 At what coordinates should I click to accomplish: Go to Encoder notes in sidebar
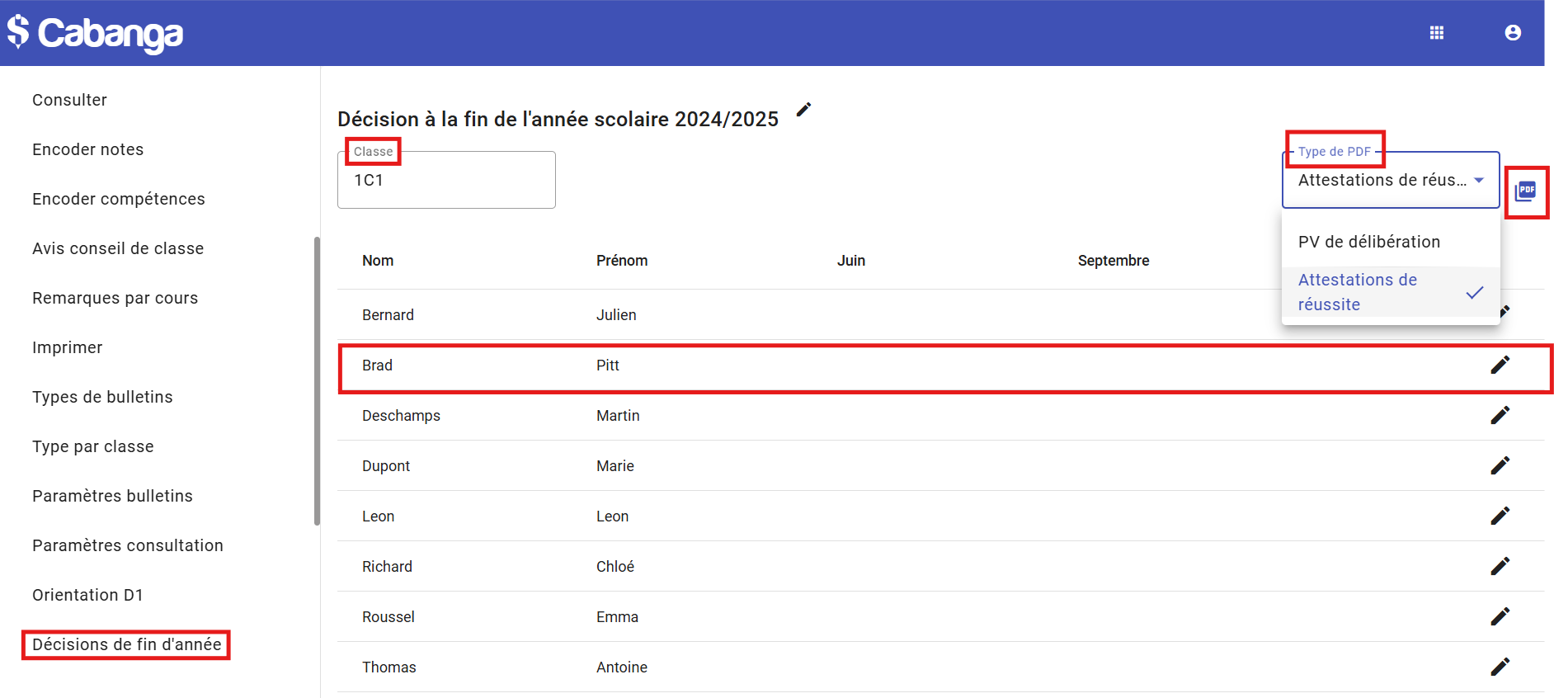[87, 149]
